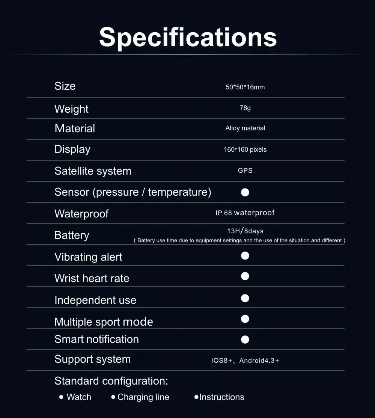Click the 13H/8days battery value

pos(245,231)
